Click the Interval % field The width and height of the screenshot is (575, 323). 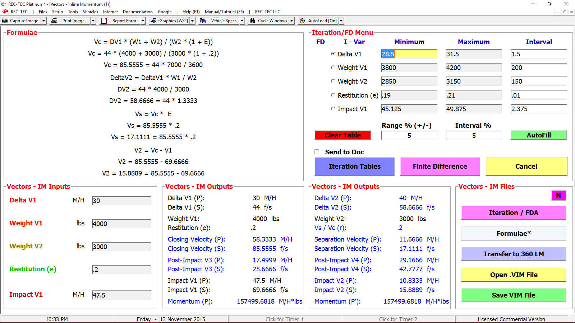point(474,135)
